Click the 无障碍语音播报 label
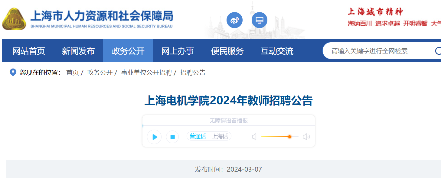 [229, 121]
